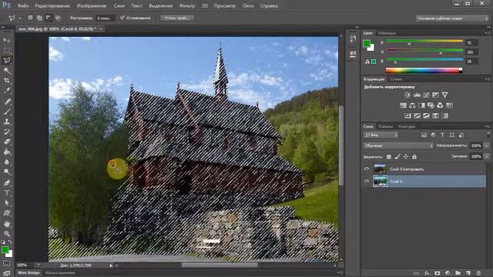Select the Polygonal Lasso tool in the toolbox
Image resolution: width=493 pixels, height=277 pixels.
(7, 60)
